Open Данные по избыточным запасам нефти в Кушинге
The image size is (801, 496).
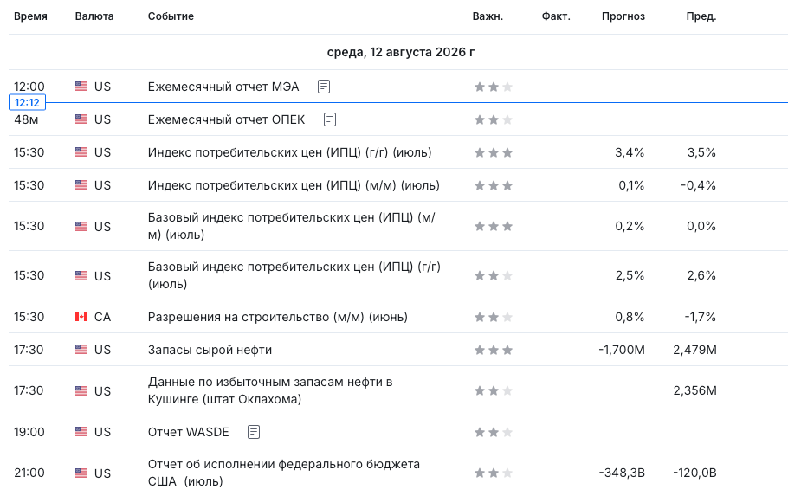(270, 390)
